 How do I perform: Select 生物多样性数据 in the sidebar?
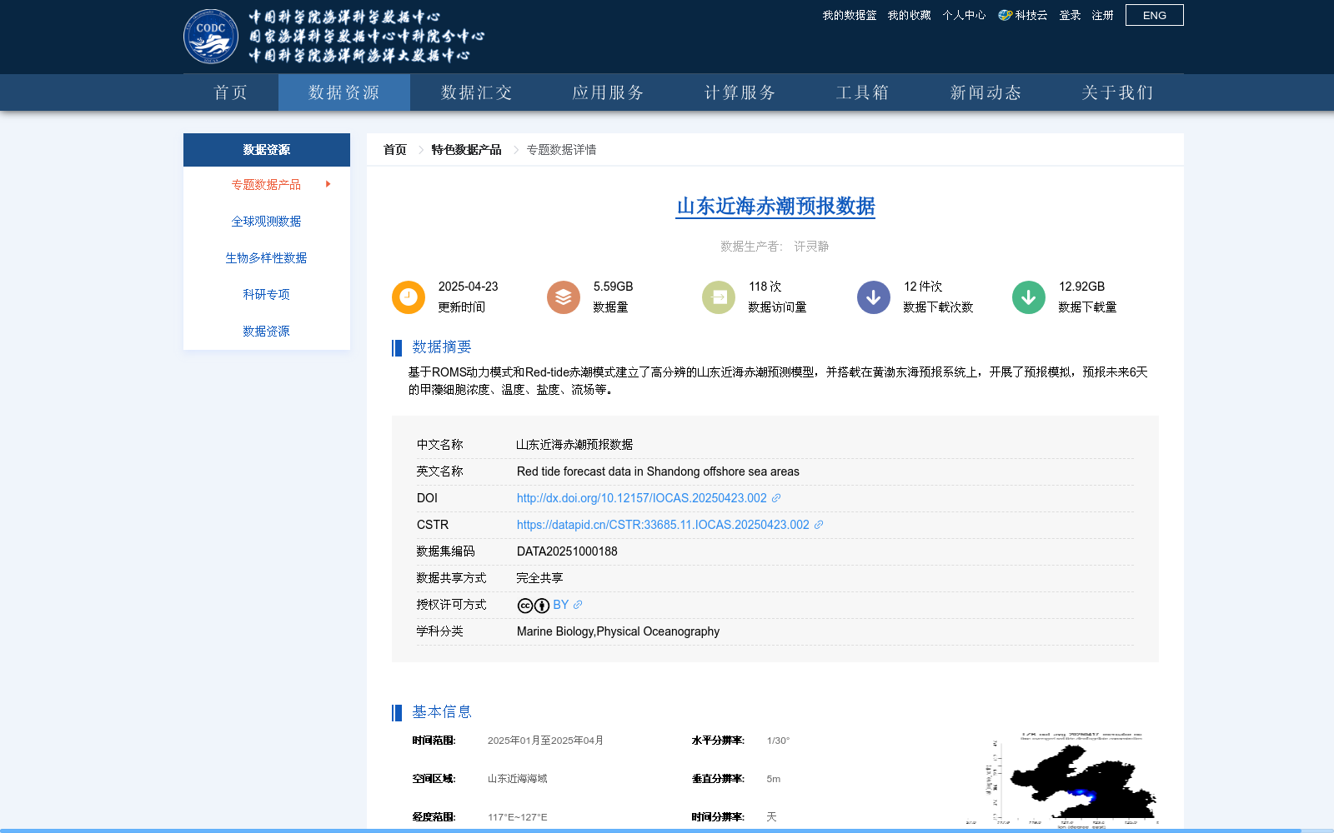click(x=266, y=257)
